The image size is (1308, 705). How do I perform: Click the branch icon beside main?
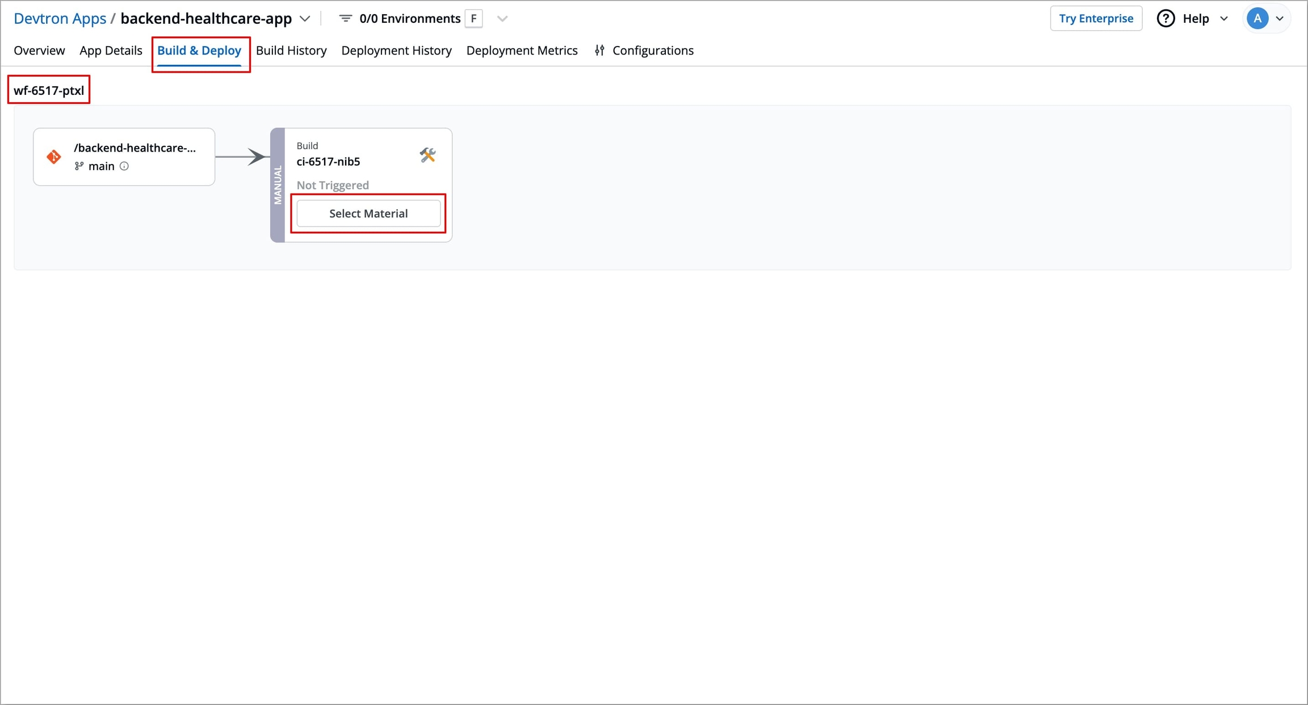[x=79, y=166]
